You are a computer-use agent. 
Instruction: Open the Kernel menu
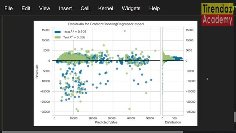pos(105,8)
